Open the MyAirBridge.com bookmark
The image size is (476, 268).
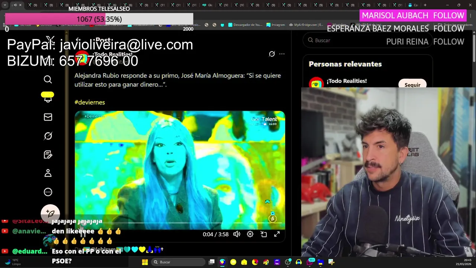click(306, 25)
